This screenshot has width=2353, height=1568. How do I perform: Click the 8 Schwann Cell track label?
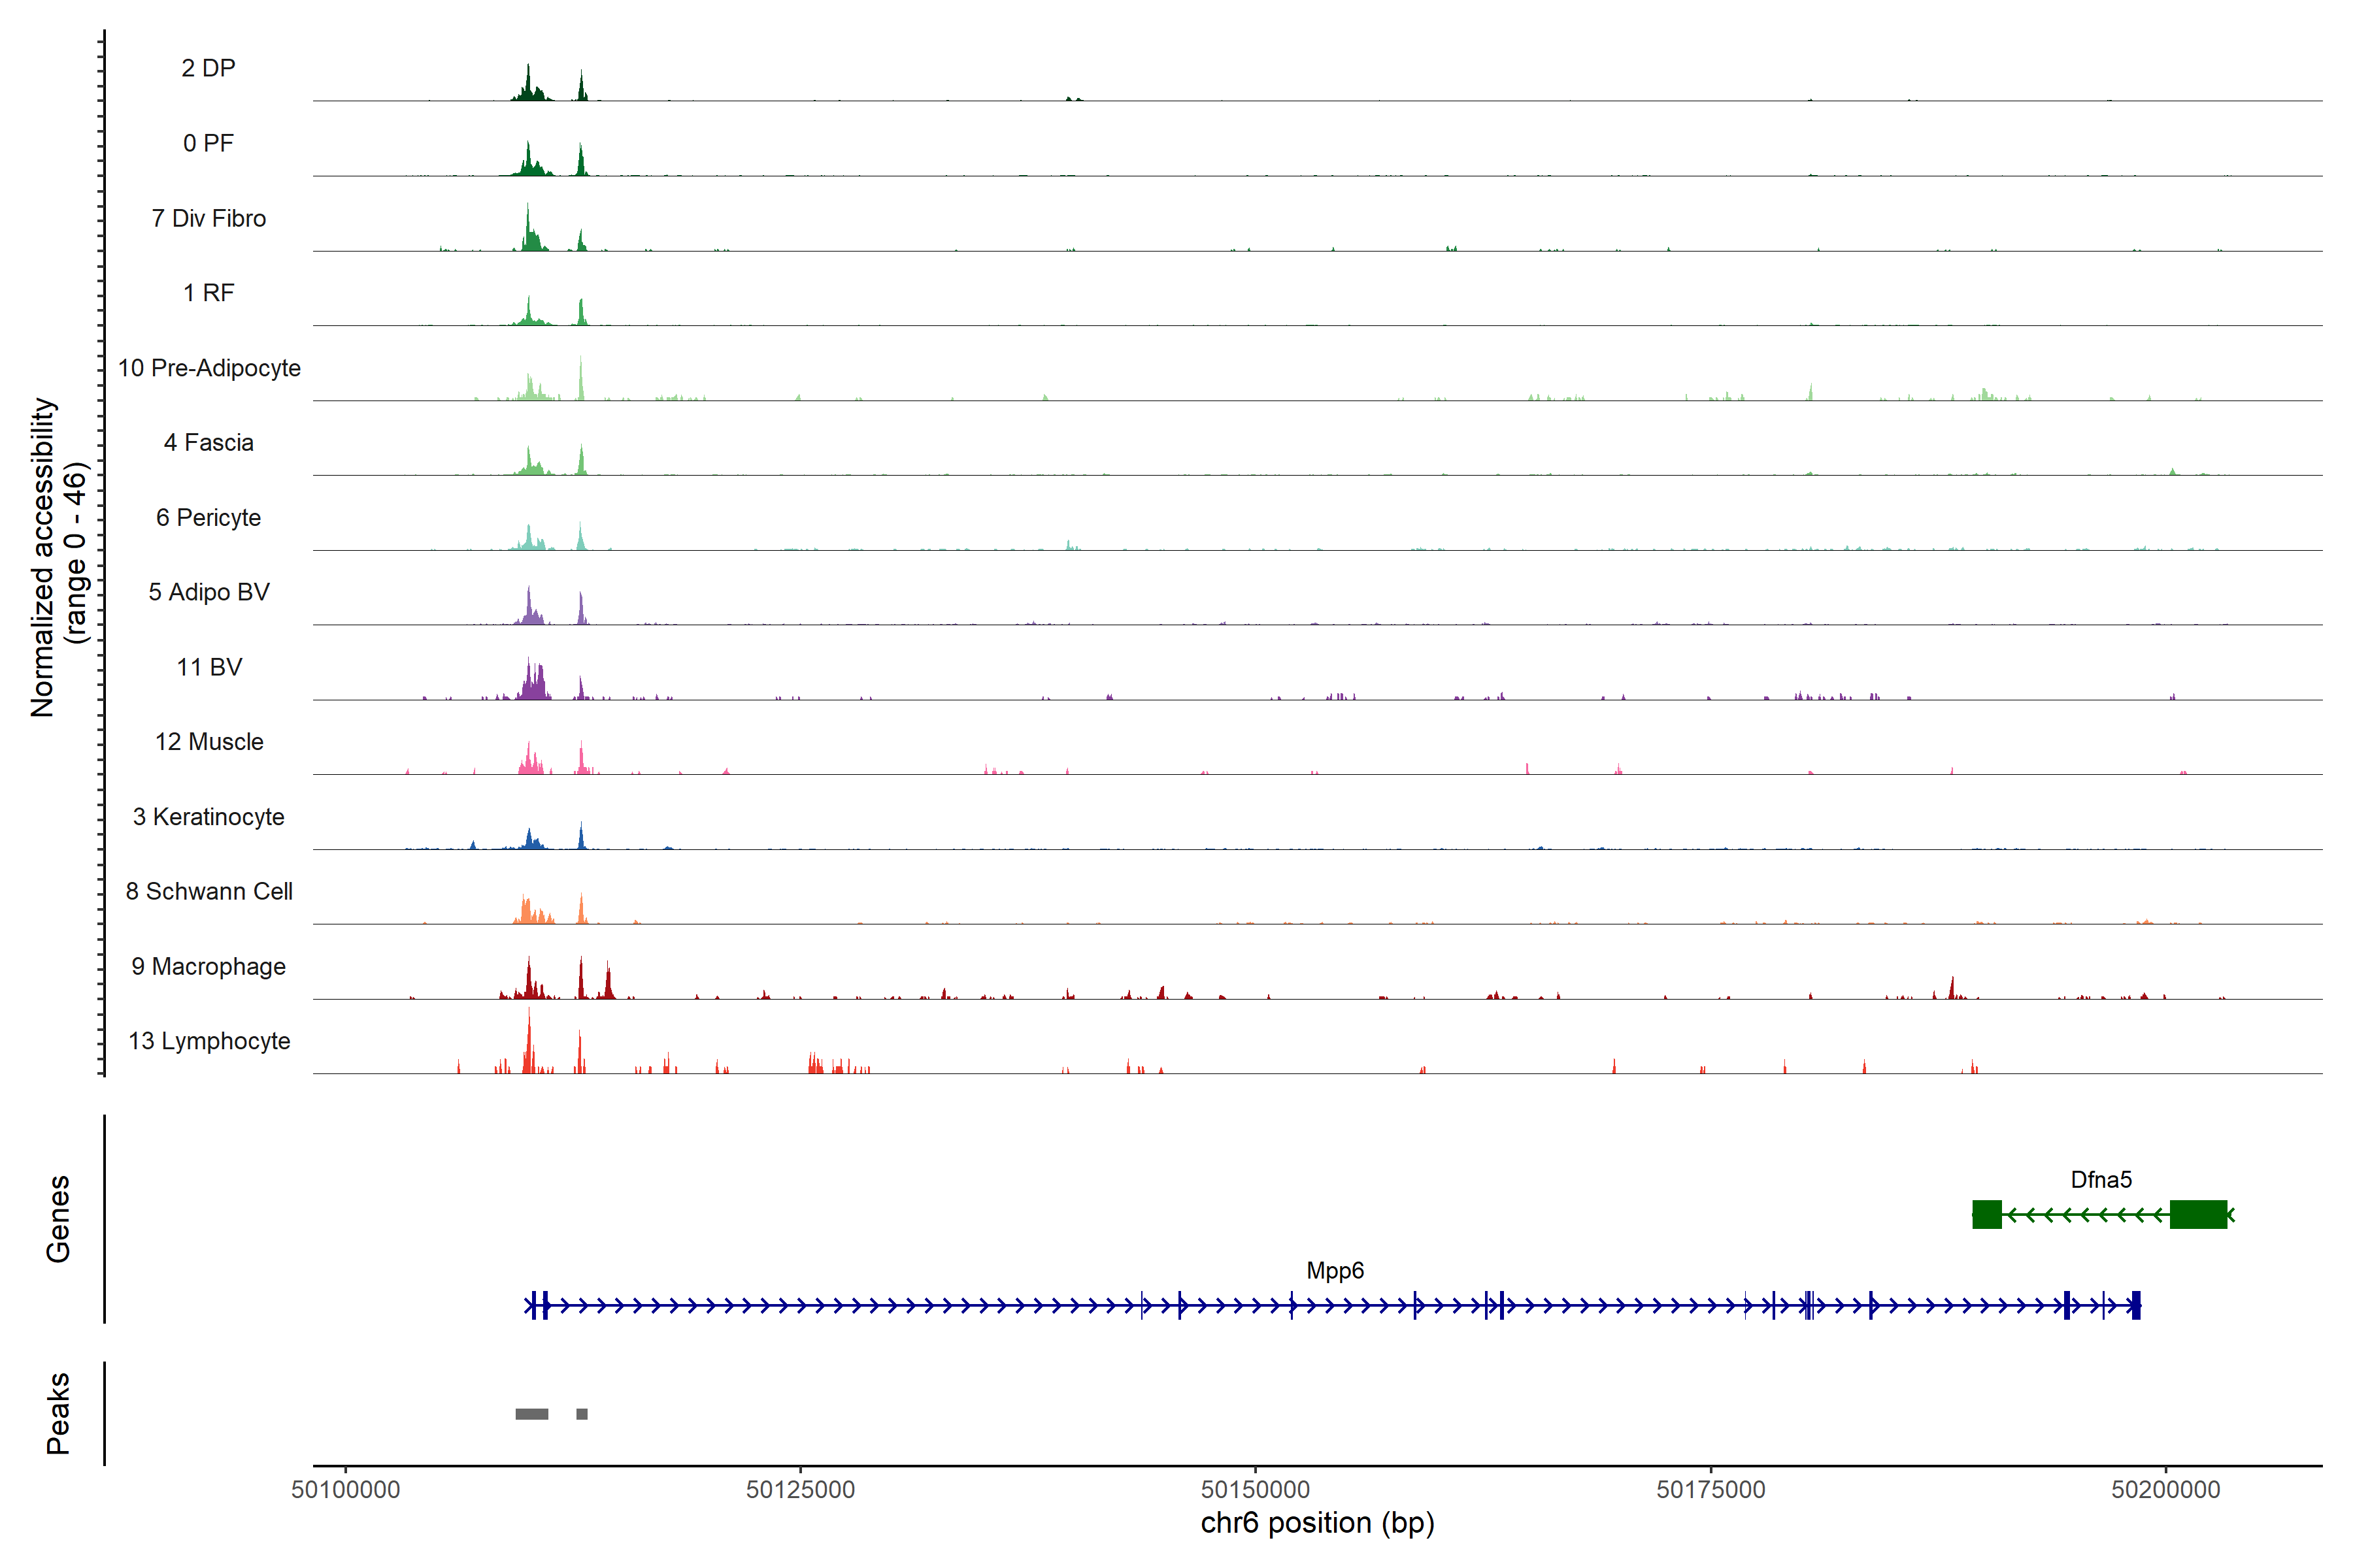208,891
